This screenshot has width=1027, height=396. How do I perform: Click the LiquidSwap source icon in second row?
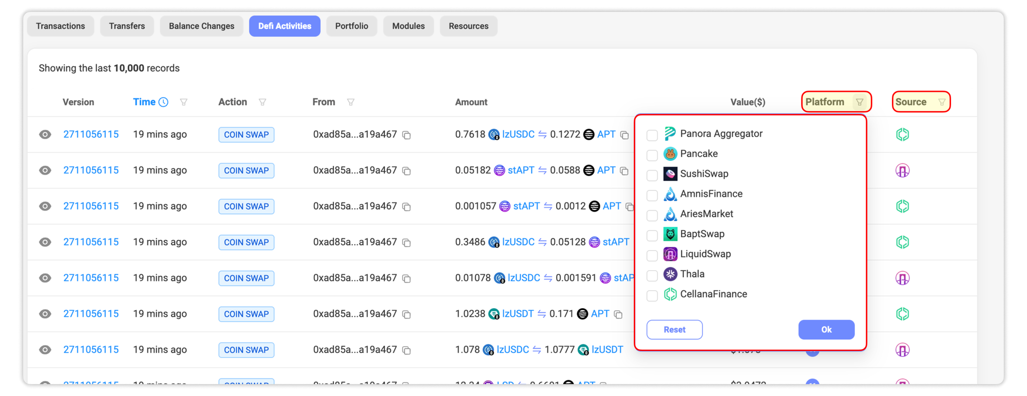(x=902, y=171)
